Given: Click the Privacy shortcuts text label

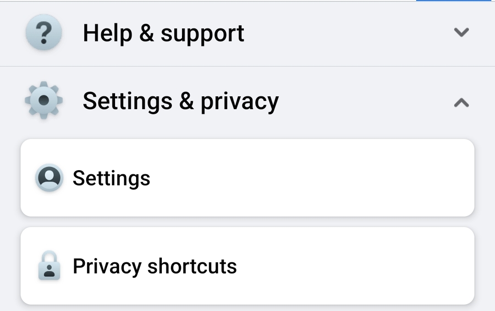Looking at the screenshot, I should pyautogui.click(x=155, y=266).
